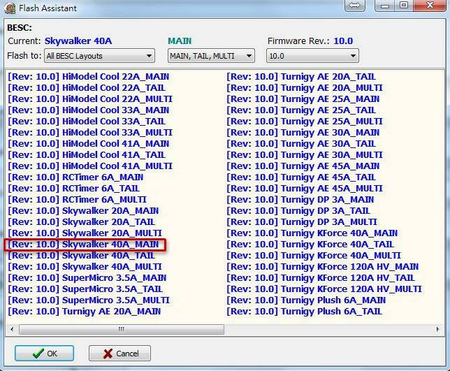The width and height of the screenshot is (450, 371).
Task: Select Turnigy KForce 40A_MAIN firmware
Action: click(x=312, y=233)
